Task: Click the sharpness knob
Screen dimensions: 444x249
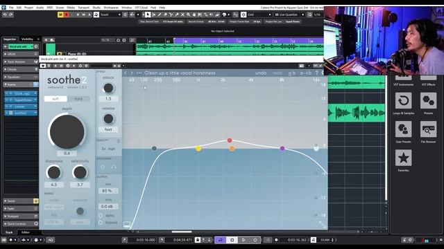Action: click(x=54, y=172)
